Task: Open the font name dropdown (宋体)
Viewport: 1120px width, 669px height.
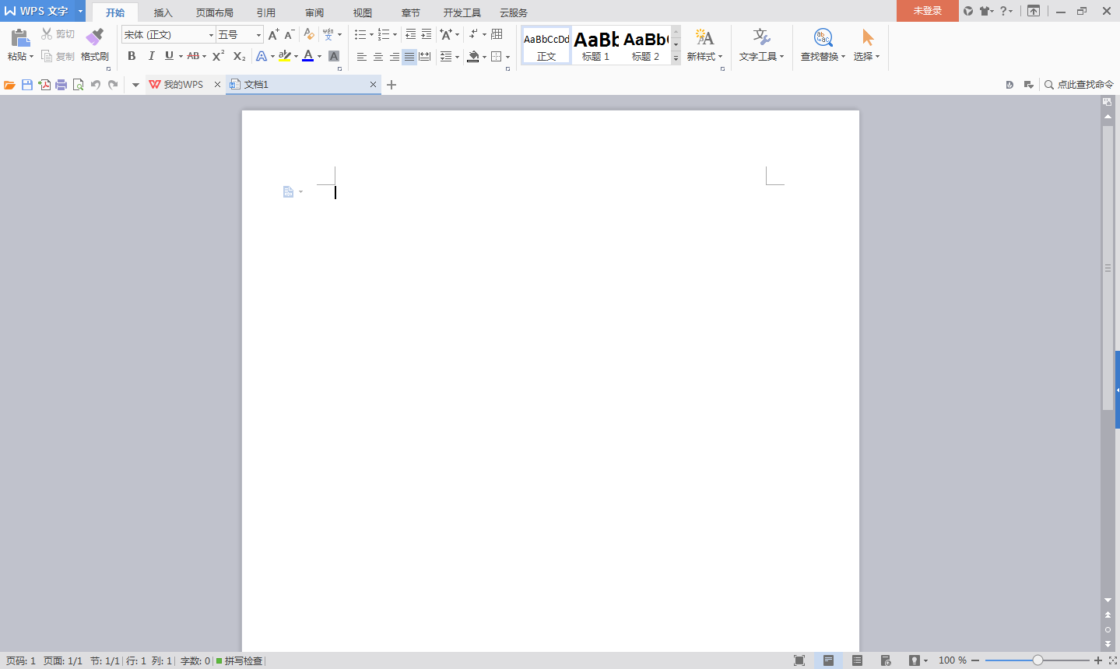Action: (x=211, y=35)
